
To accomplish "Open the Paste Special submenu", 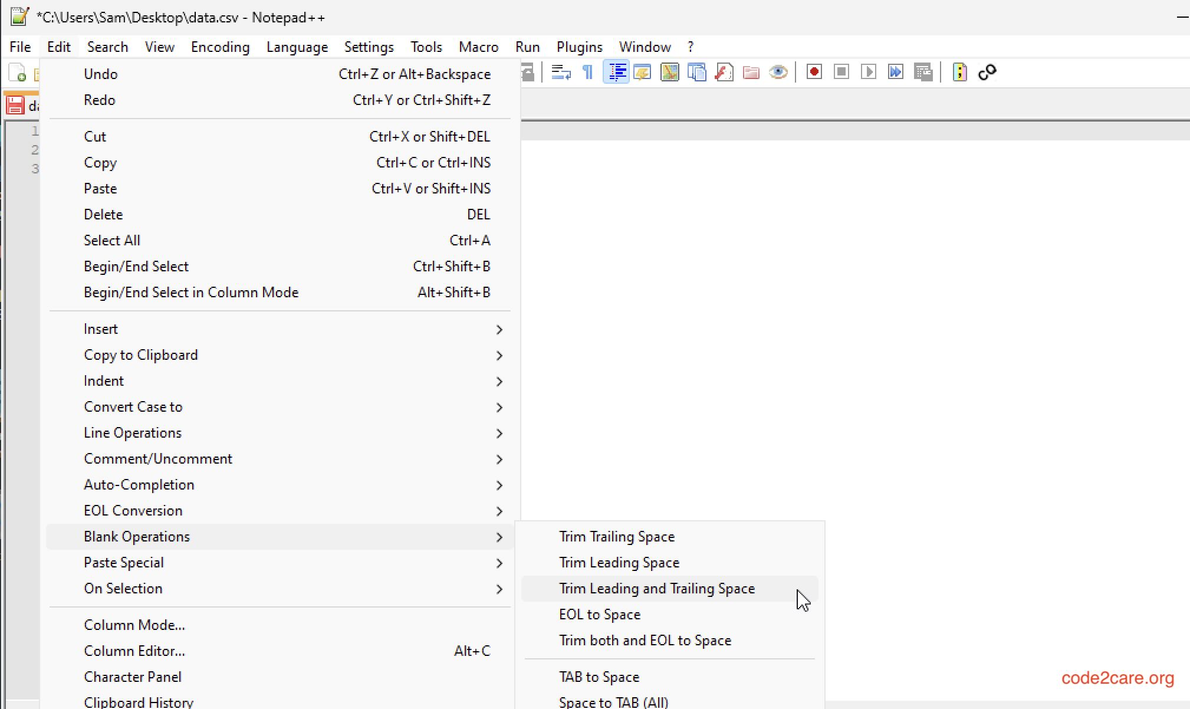I will [124, 562].
